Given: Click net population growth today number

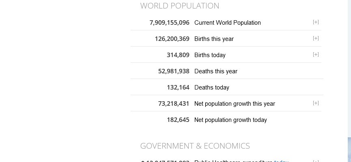Looking at the screenshot, I should (178, 120).
